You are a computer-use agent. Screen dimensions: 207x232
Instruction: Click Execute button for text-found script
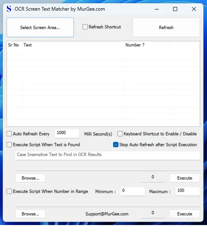185,178
